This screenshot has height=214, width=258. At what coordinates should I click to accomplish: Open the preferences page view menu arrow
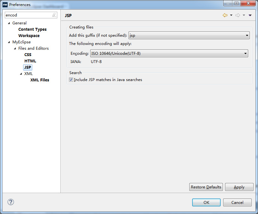click(250, 15)
